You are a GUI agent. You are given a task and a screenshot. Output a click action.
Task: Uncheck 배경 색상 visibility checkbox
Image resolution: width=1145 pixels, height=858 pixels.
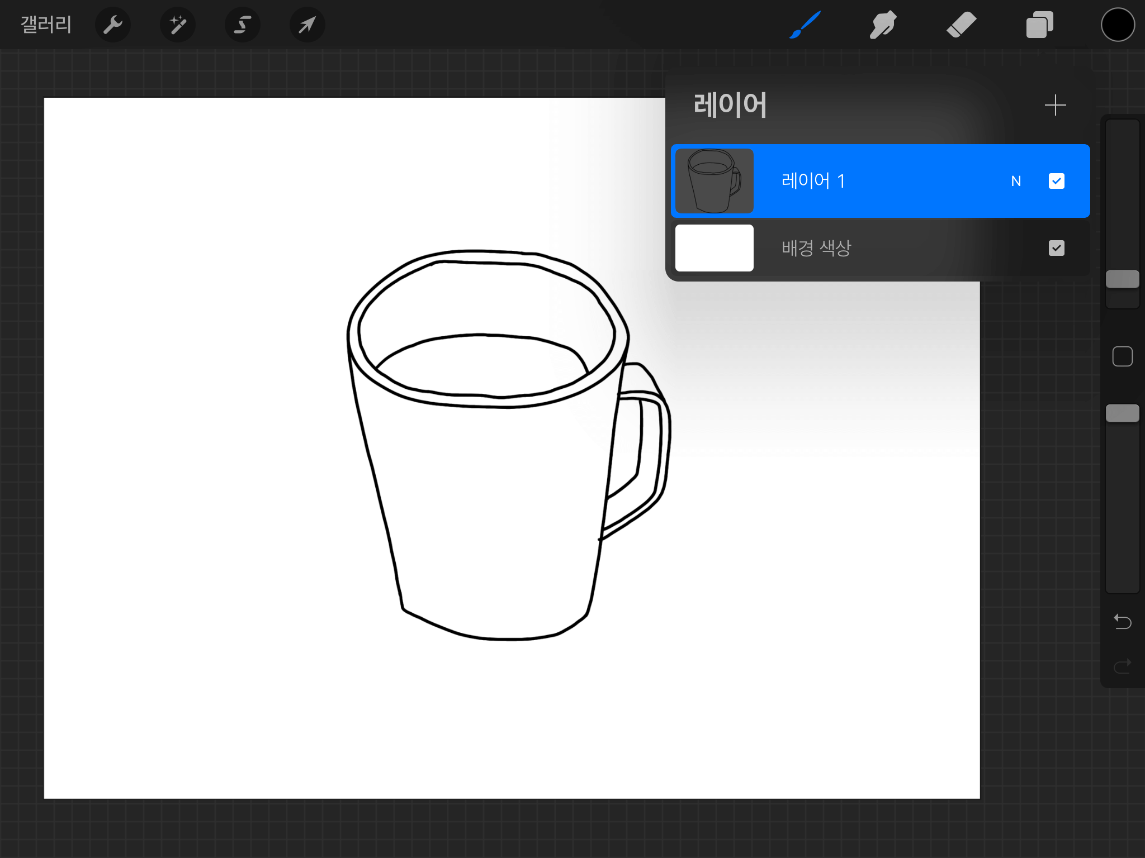pyautogui.click(x=1056, y=248)
